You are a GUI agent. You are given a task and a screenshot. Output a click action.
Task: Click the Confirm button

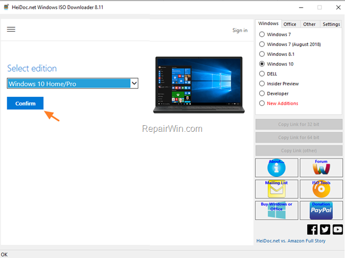[25, 103]
